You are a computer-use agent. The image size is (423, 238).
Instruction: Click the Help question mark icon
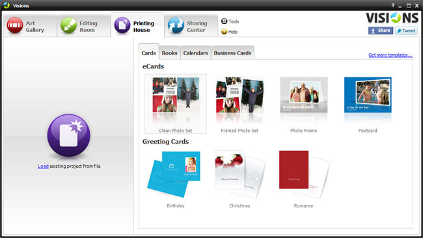coord(224,31)
